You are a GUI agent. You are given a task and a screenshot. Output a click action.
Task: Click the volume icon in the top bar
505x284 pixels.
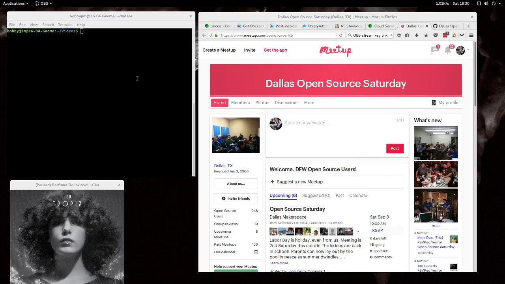click(x=486, y=3)
